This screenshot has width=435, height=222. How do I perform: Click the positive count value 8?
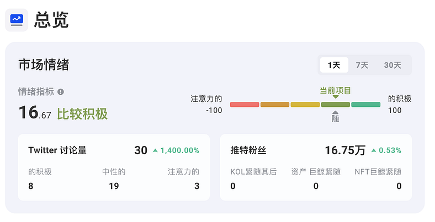tap(31, 186)
